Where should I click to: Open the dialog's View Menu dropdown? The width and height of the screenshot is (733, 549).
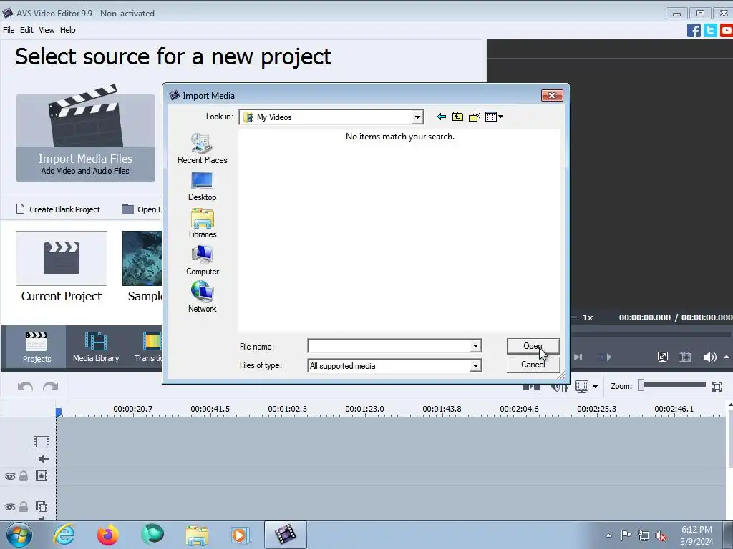(x=494, y=117)
